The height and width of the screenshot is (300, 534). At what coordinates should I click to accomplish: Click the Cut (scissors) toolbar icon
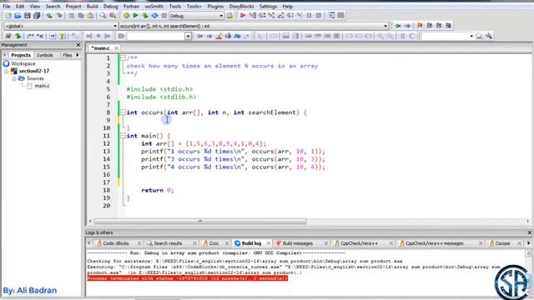pos(71,16)
